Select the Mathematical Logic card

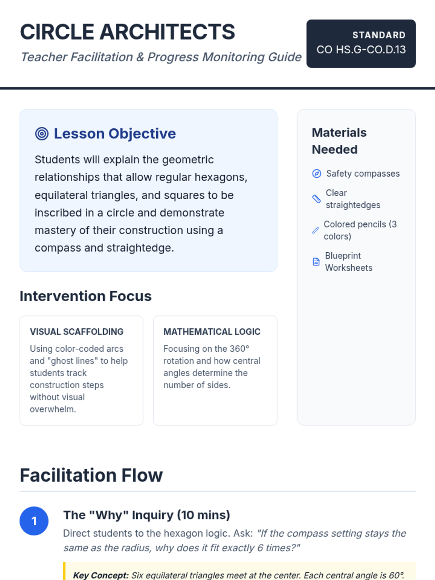point(215,370)
